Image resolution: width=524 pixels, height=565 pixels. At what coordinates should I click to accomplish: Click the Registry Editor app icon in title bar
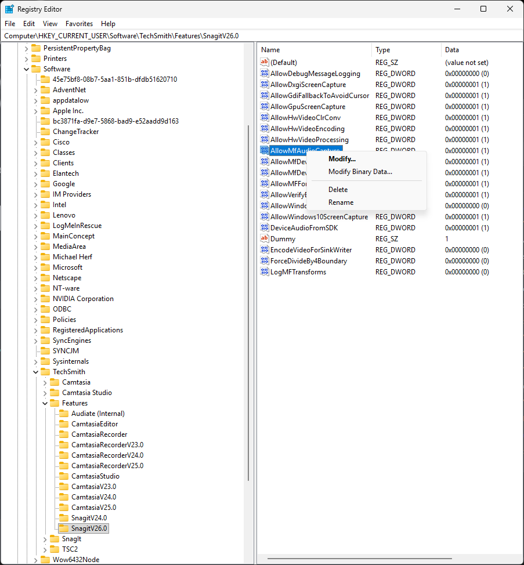click(9, 9)
